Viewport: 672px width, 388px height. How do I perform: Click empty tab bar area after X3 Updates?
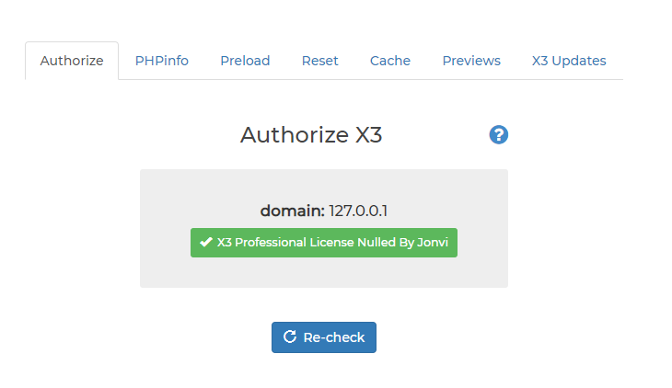[x=646, y=61]
